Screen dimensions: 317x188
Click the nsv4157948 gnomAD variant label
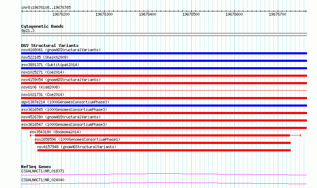(77, 147)
